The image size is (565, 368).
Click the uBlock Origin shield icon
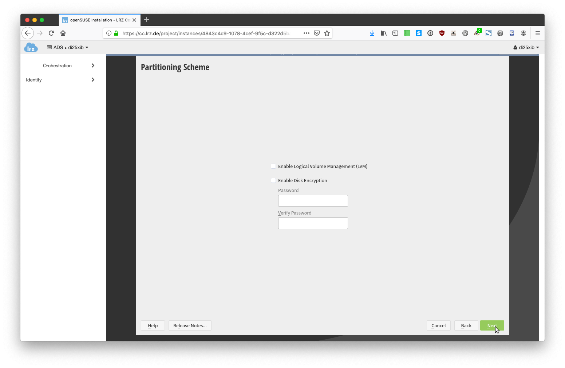pos(442,33)
